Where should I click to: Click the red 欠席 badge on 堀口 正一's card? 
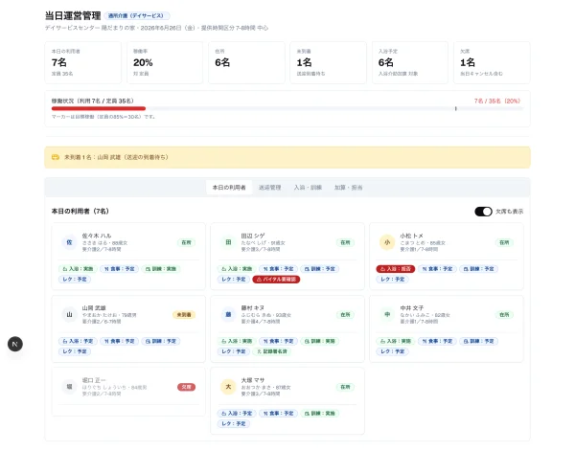[186, 387]
